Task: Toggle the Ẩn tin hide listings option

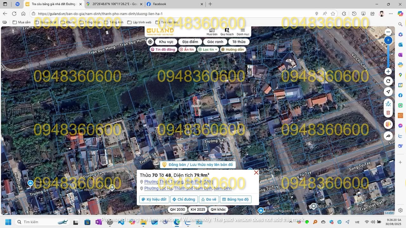Action: 187,49
